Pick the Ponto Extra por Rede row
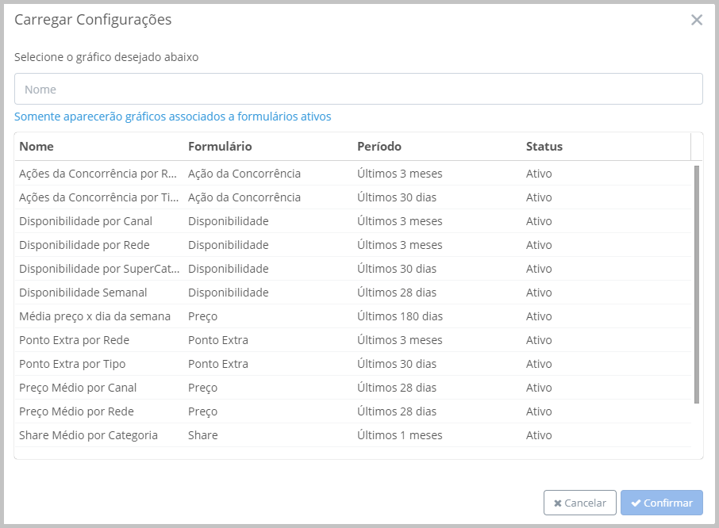The width and height of the screenshot is (719, 528). click(x=74, y=340)
